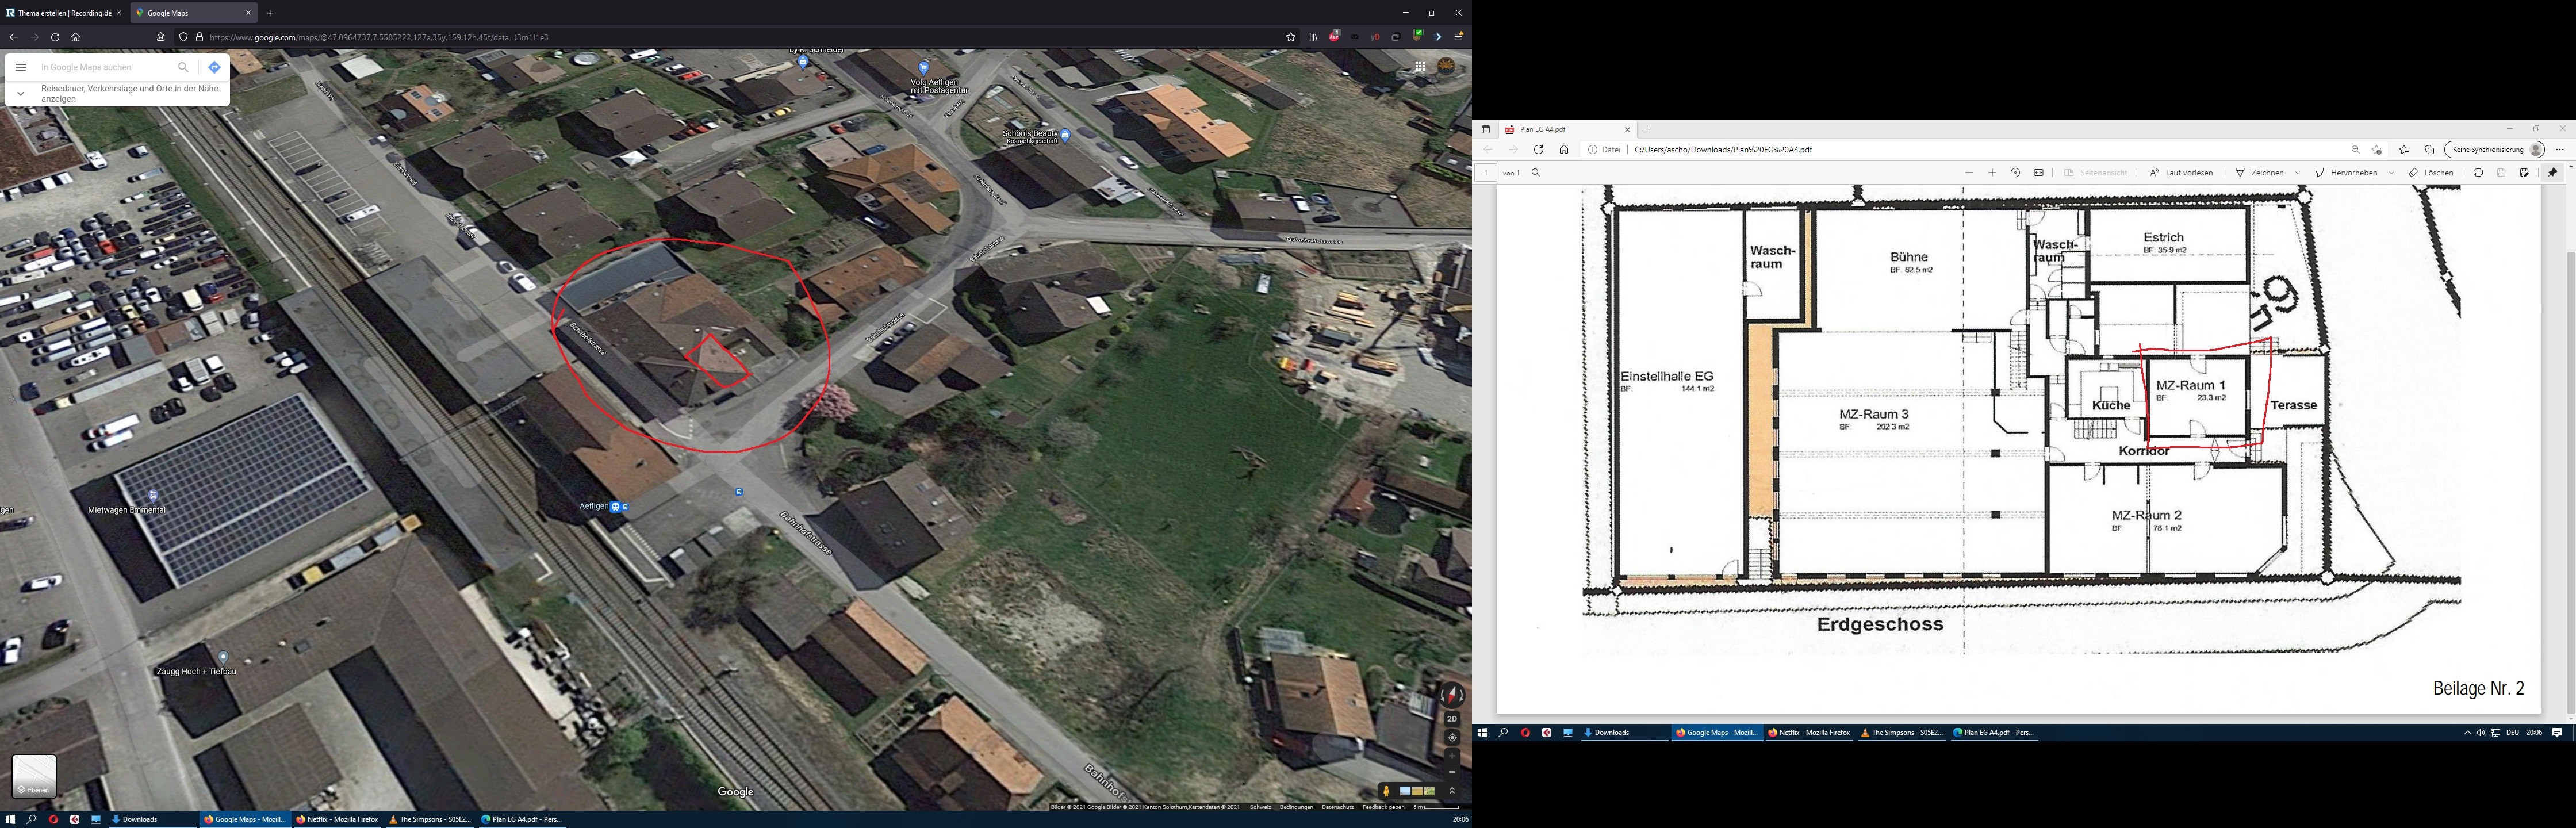Open Netflix Firefox window from left taskbar
Image resolution: width=2576 pixels, height=828 pixels.
[x=337, y=819]
